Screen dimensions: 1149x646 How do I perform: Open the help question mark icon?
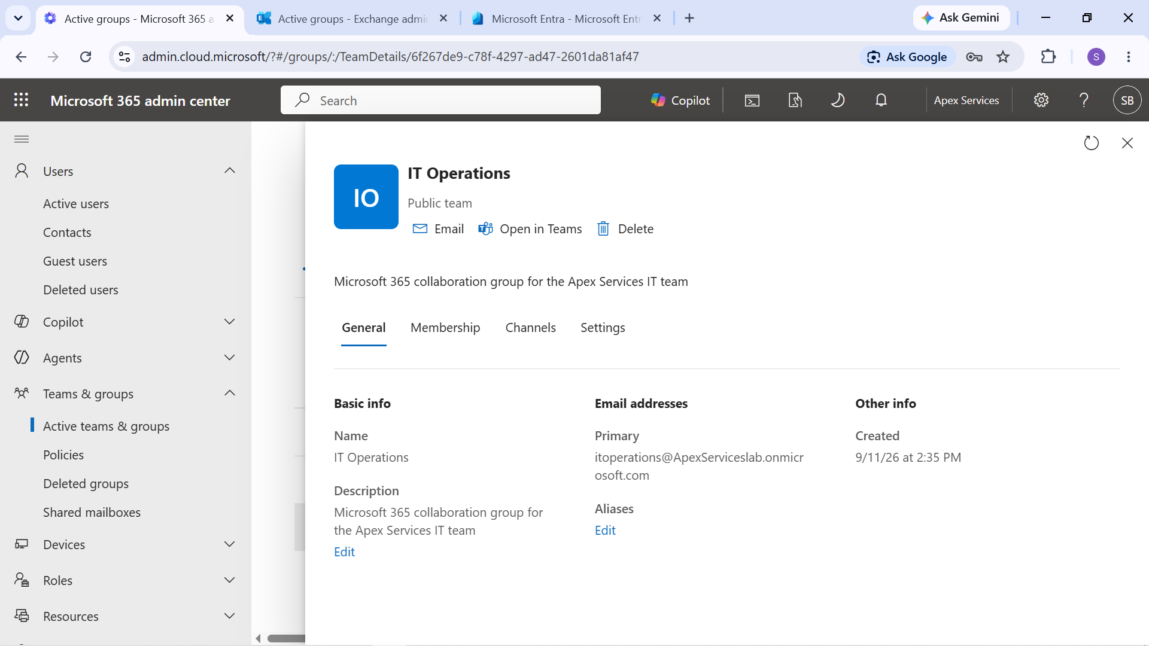(x=1084, y=100)
